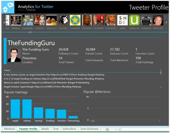Select the long-haired woman portrait next to the star badge
This screenshot has height=133, width=170.
[x=87, y=20]
